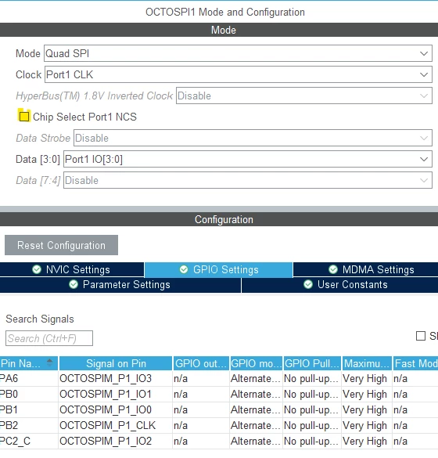This screenshot has height=458, width=438.
Task: Open HyperBus 1.8V Inverted Clock dropdown
Action: (303, 96)
